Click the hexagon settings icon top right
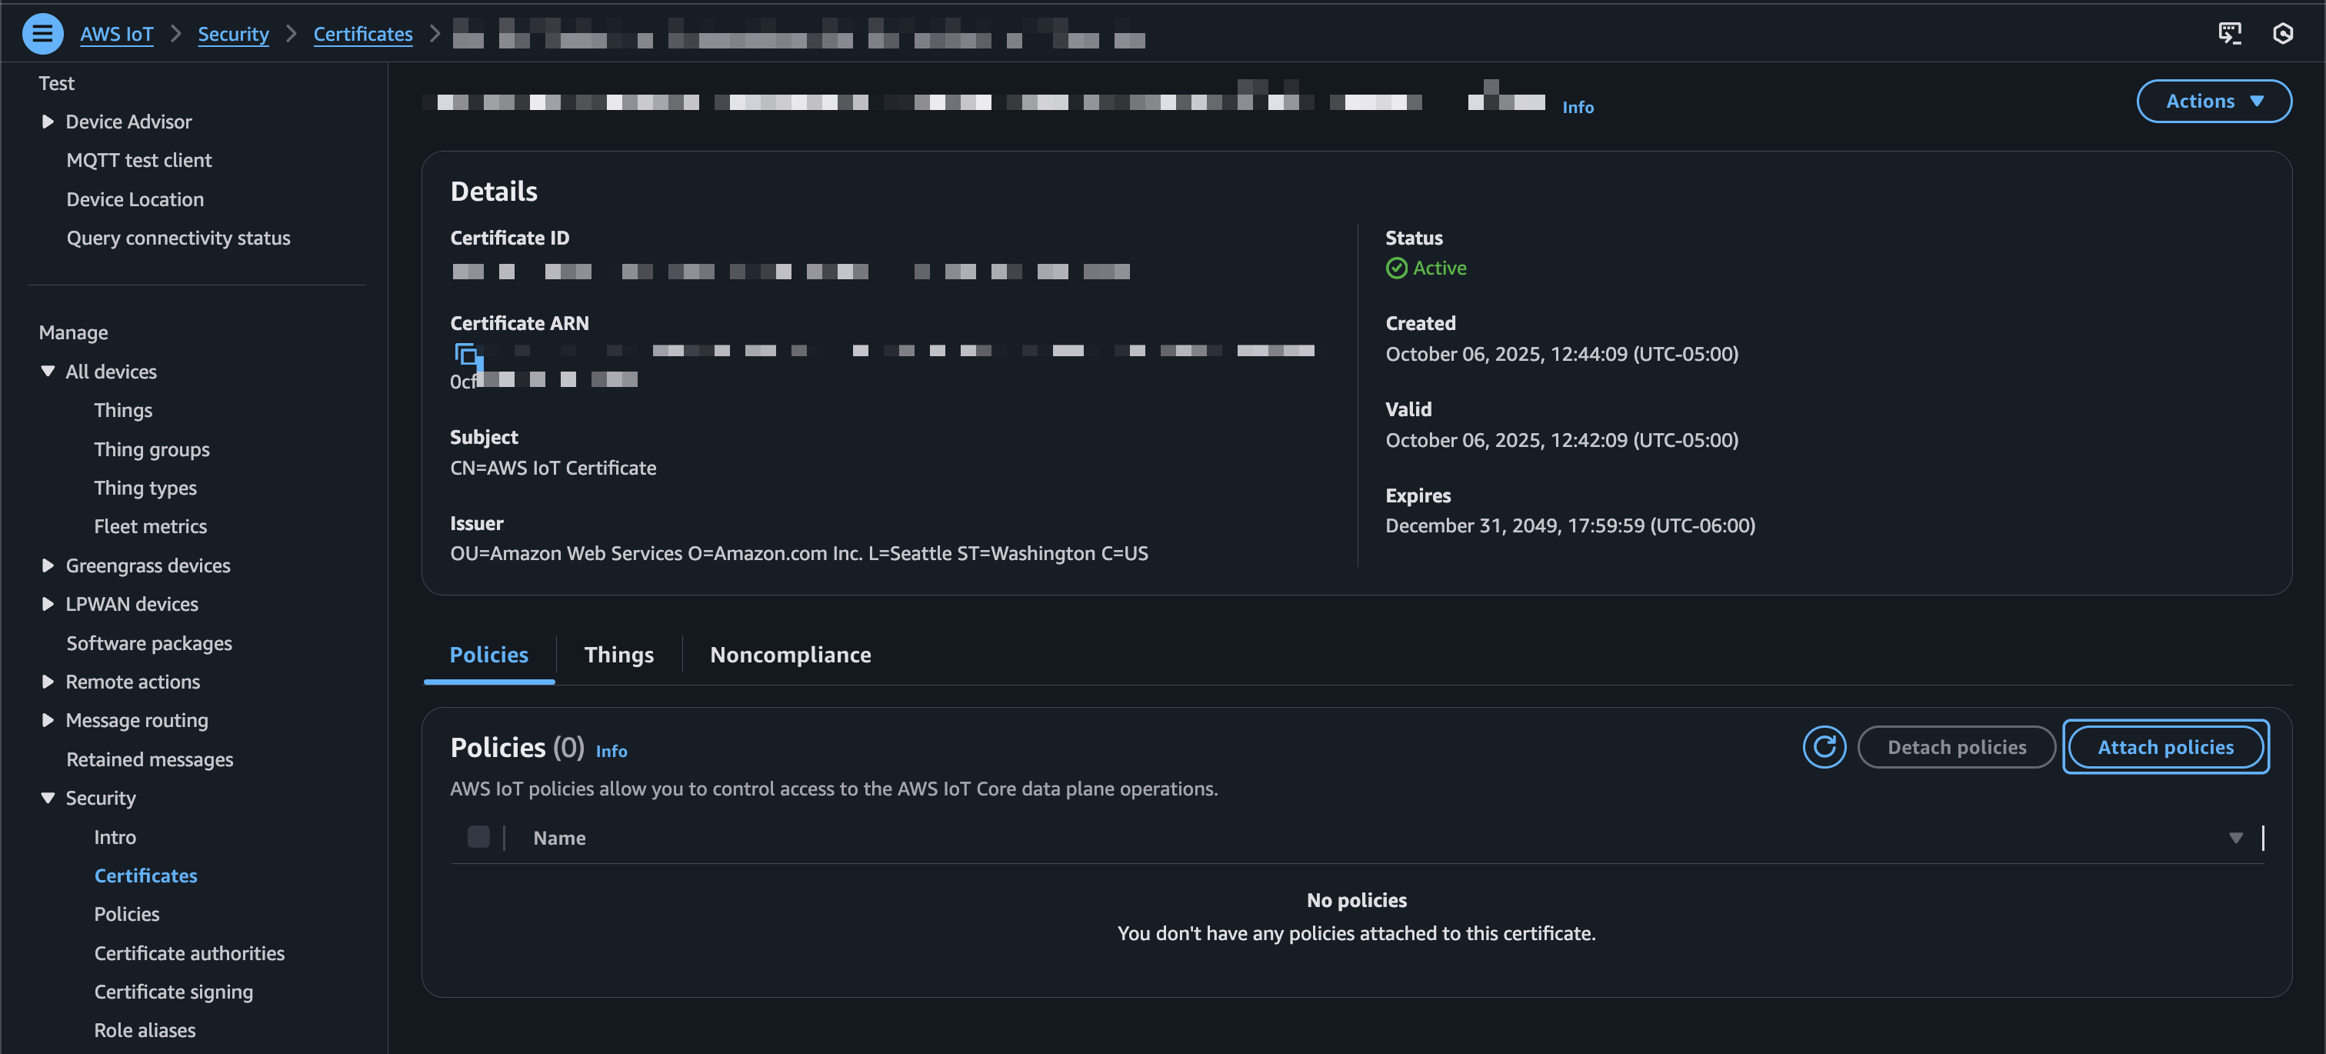This screenshot has height=1054, width=2326. tap(2283, 35)
